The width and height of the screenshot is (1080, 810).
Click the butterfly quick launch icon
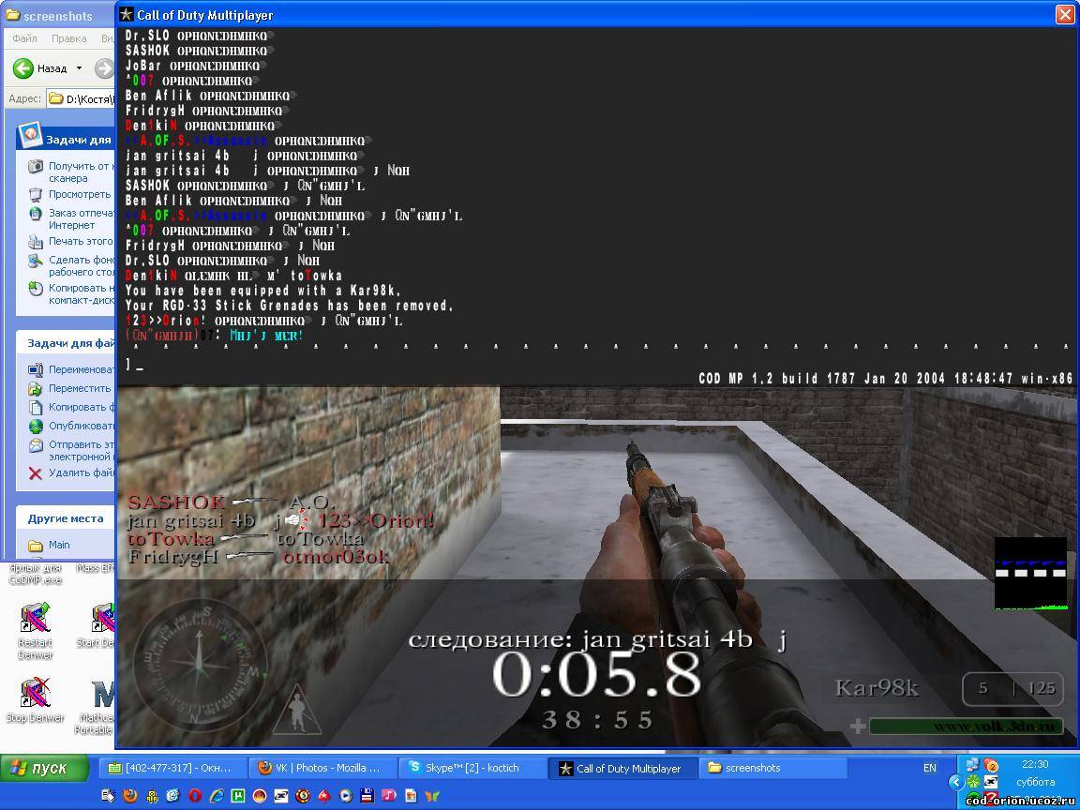(x=432, y=796)
